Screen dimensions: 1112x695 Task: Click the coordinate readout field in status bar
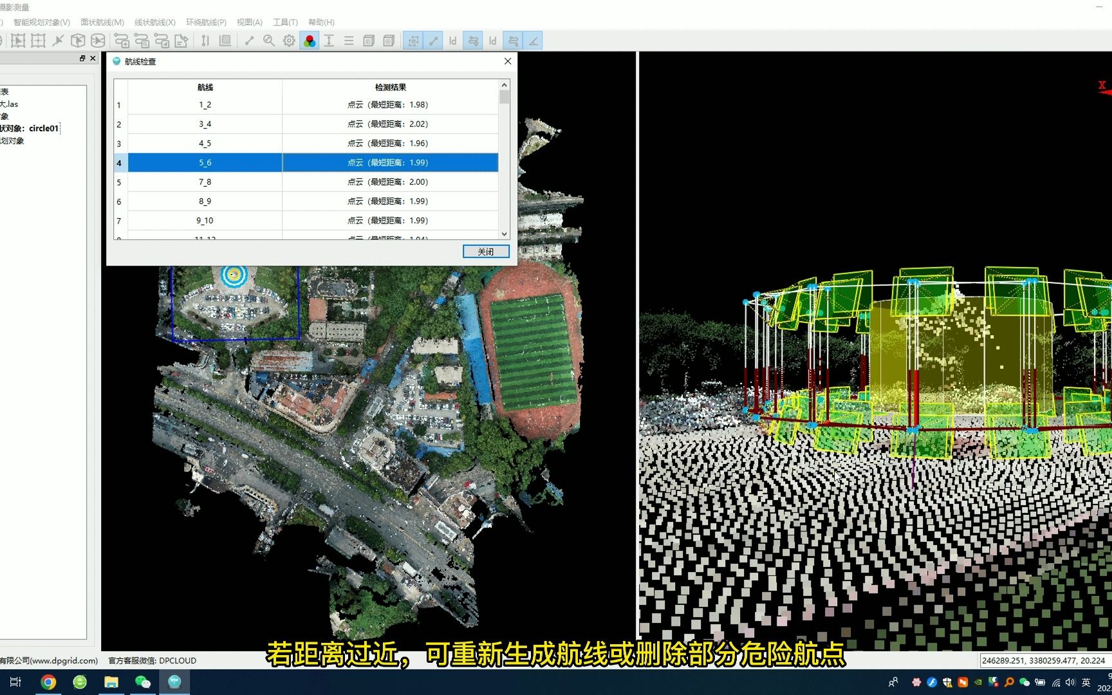tap(1044, 660)
